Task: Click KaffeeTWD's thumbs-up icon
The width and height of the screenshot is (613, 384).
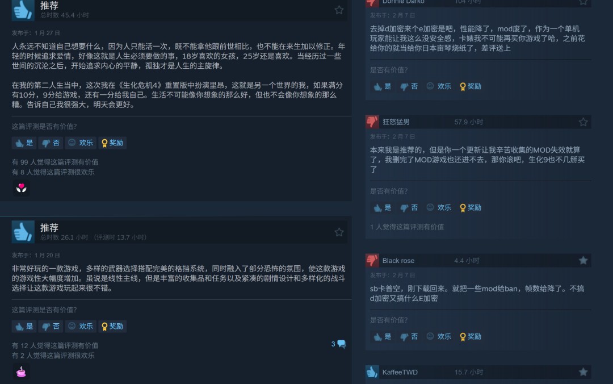Action: (372, 372)
